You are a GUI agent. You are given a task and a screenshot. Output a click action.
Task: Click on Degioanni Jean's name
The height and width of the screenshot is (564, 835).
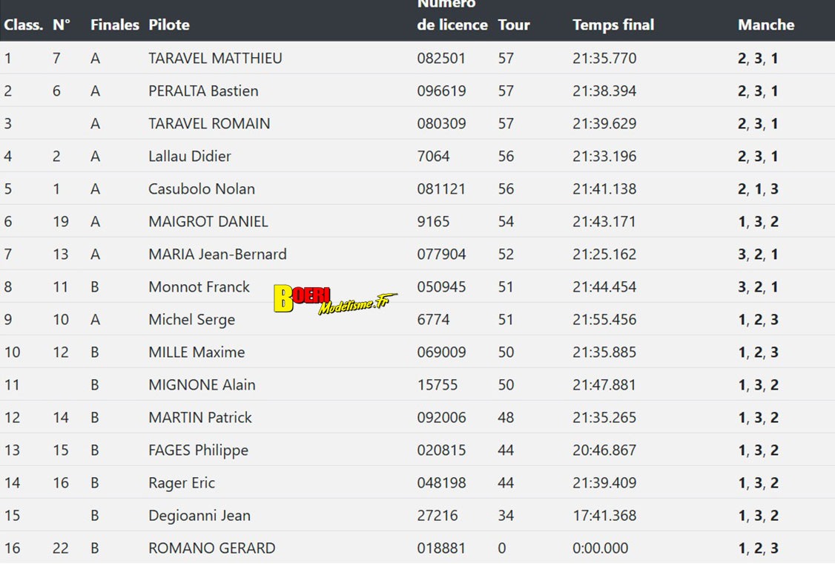click(199, 515)
